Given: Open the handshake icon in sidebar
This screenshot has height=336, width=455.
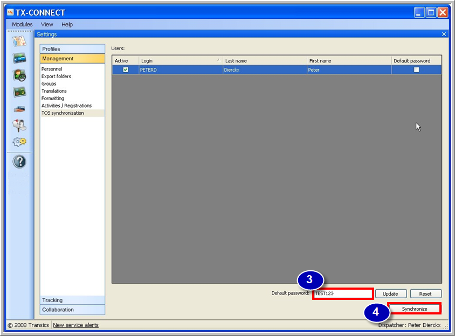Looking at the screenshot, I should [x=19, y=109].
